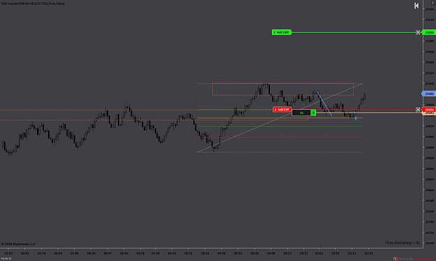The image size is (436, 261).
Task: Click the green 25096 limit price marker
Action: (429, 33)
